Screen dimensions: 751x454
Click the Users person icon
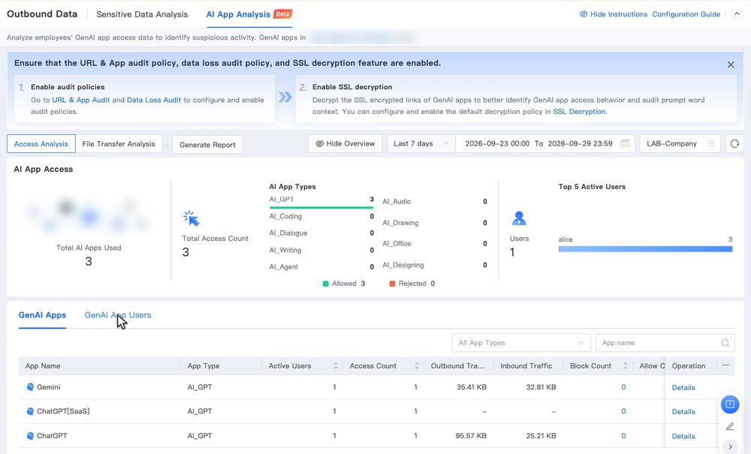click(x=519, y=218)
